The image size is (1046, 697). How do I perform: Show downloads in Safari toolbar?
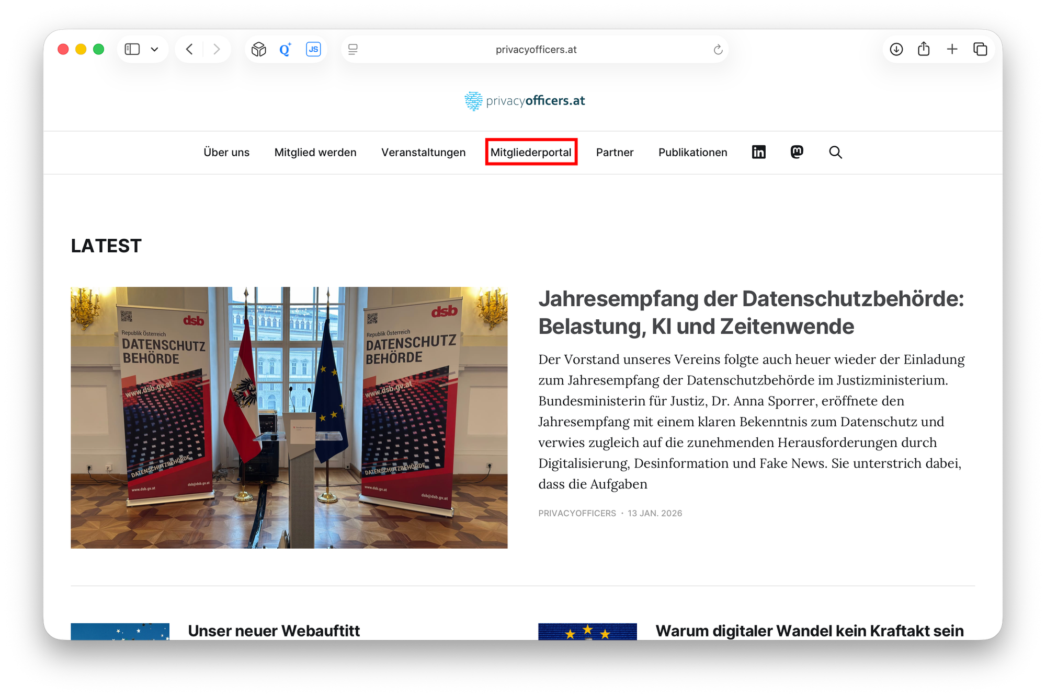(x=896, y=49)
